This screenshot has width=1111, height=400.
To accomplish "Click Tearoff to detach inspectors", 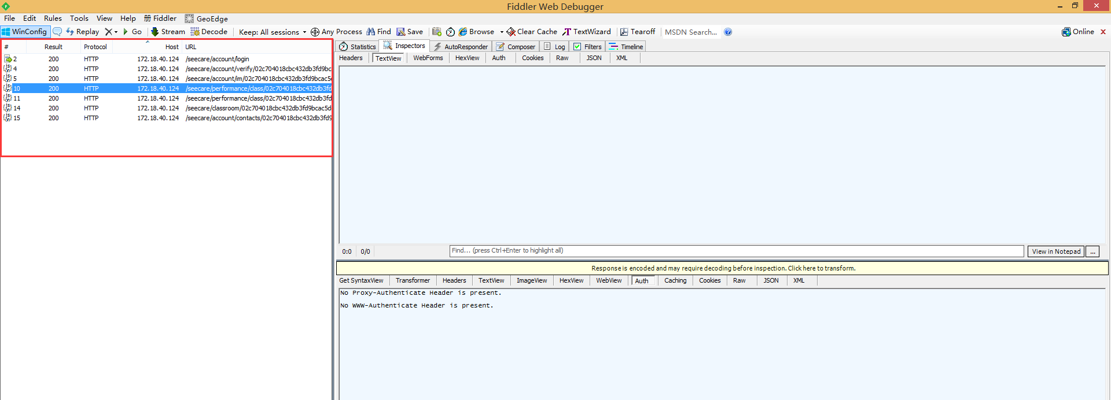I will coord(638,32).
